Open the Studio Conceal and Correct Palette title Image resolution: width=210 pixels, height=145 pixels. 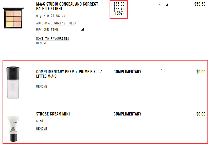(x=67, y=7)
